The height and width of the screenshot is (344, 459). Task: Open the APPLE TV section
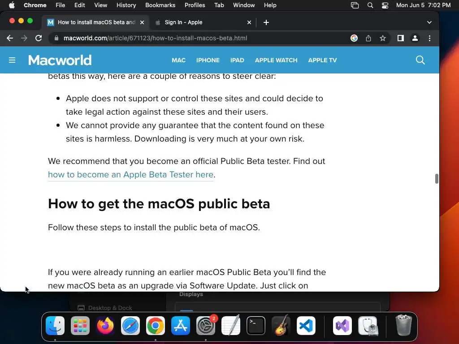322,60
